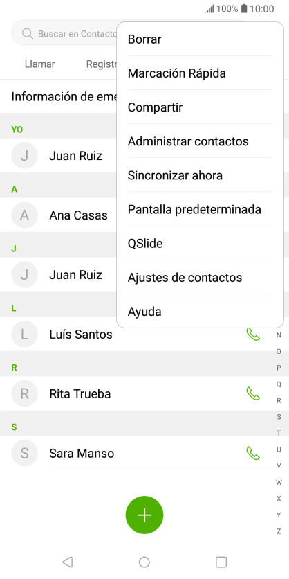Call Sara Manso using phone icon
The height and width of the screenshot is (579, 289).
[x=253, y=453]
